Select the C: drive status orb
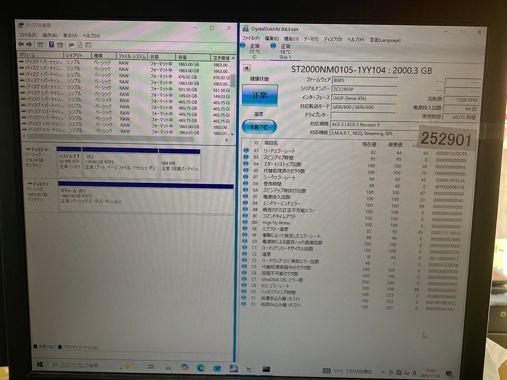This screenshot has width=507, height=380. pyautogui.click(x=243, y=46)
